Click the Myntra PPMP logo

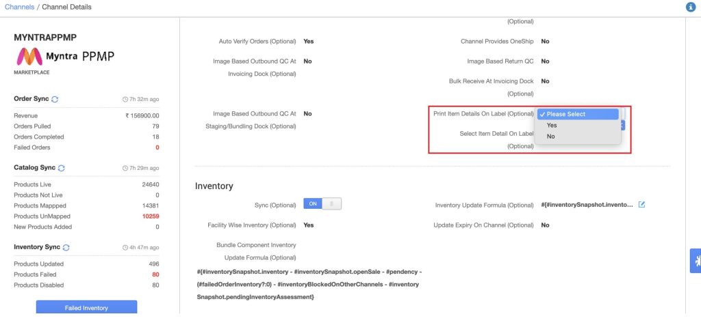click(x=65, y=57)
